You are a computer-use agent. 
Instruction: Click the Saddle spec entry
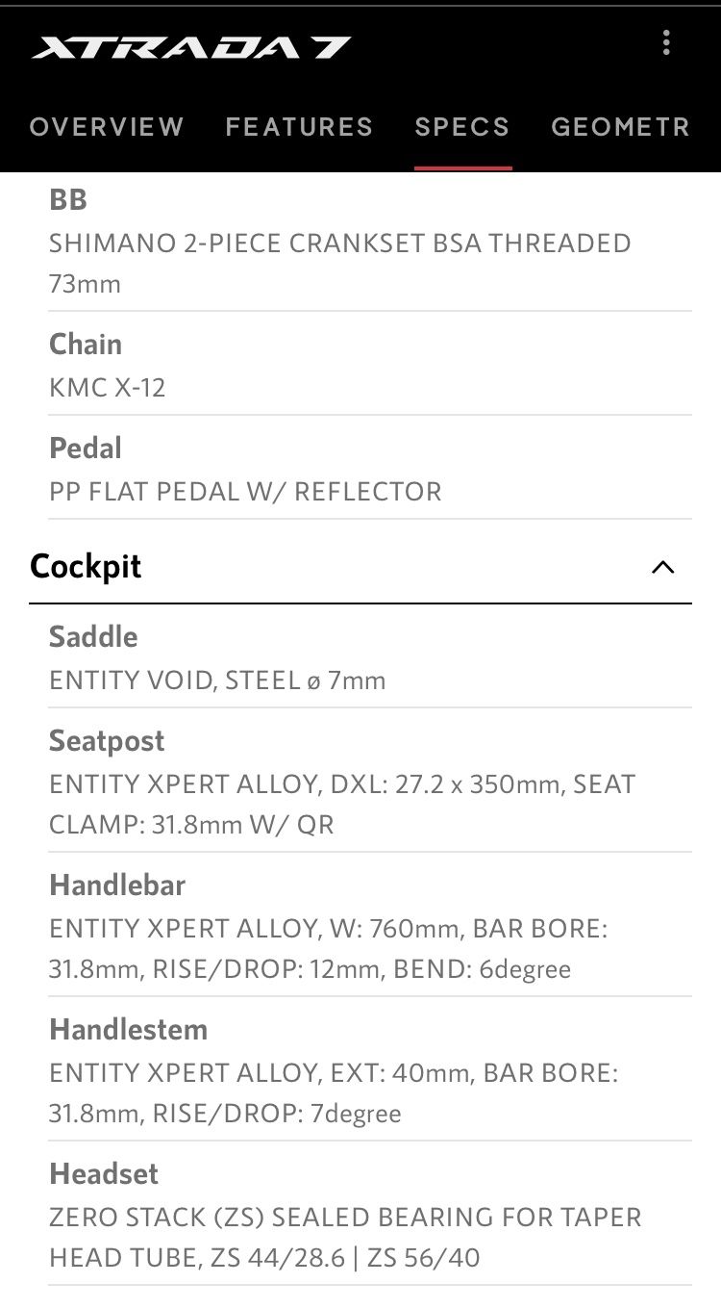point(93,636)
